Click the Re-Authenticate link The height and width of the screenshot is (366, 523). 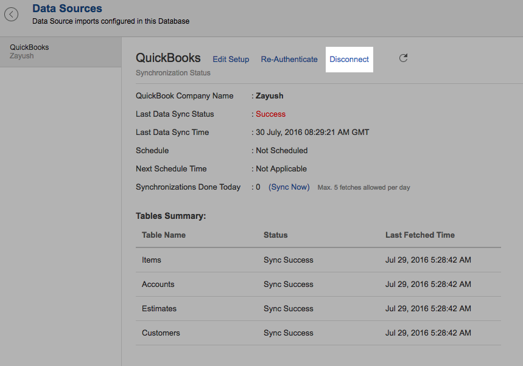[x=289, y=60]
